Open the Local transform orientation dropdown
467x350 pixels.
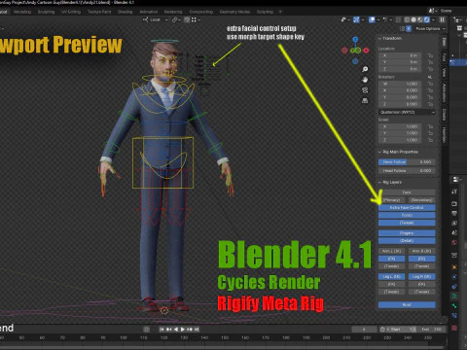click(156, 19)
